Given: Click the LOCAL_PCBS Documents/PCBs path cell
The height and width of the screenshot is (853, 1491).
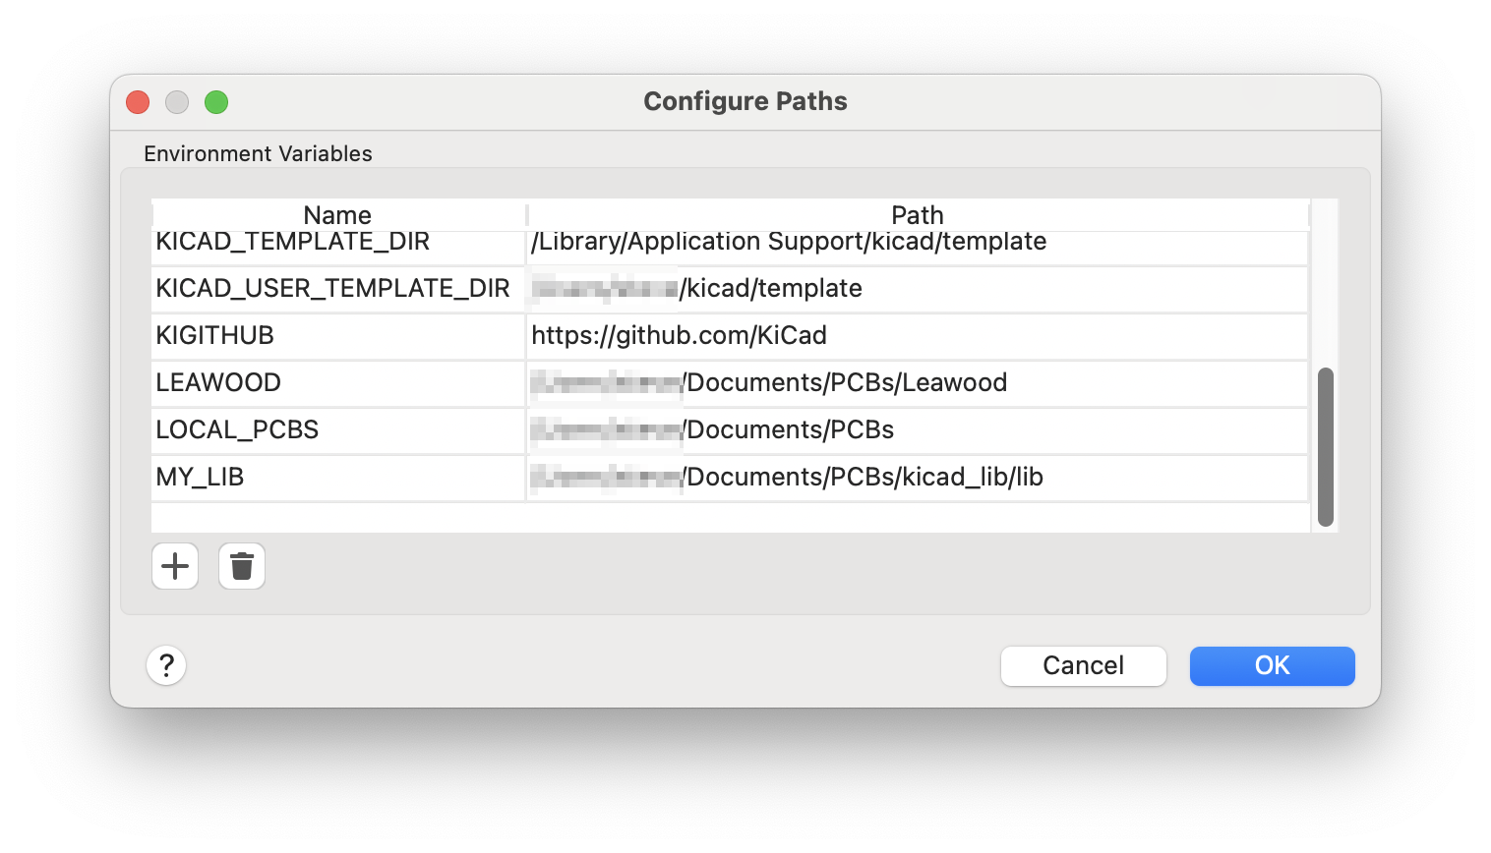Looking at the screenshot, I should tap(791, 429).
